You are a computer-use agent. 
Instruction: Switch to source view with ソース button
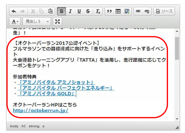pos(164,11)
